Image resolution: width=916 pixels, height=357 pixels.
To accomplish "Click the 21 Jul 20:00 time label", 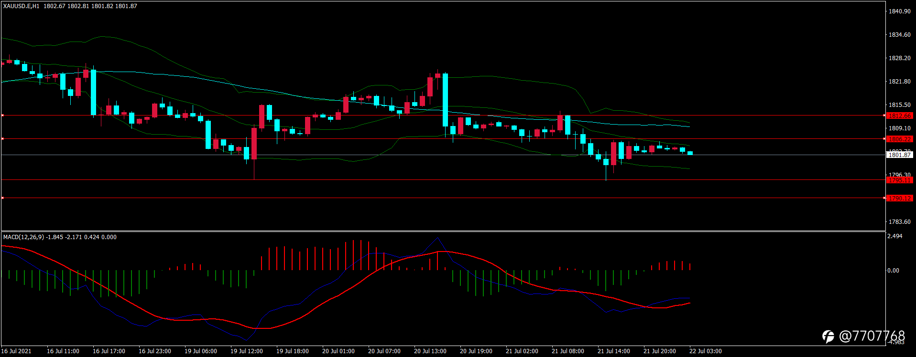I will [x=660, y=351].
